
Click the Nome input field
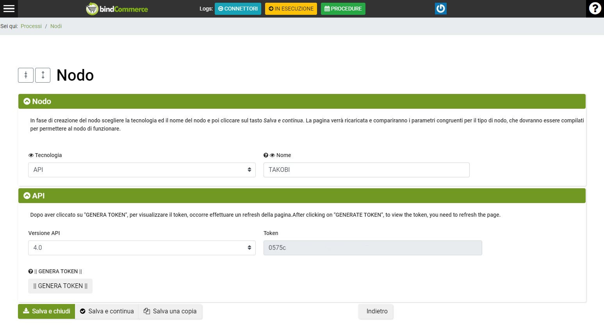click(x=366, y=170)
